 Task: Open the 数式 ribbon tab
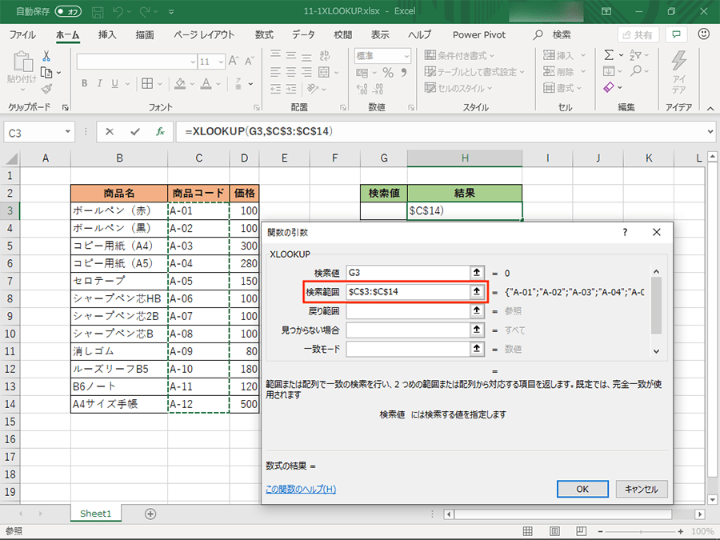pos(264,35)
